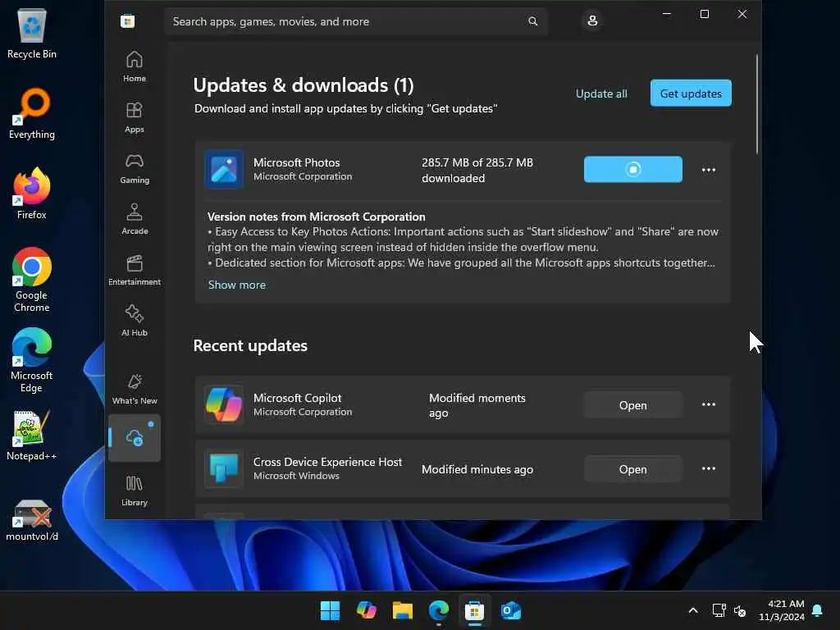
Task: Click Microsoft Copilot app name
Action: (297, 398)
